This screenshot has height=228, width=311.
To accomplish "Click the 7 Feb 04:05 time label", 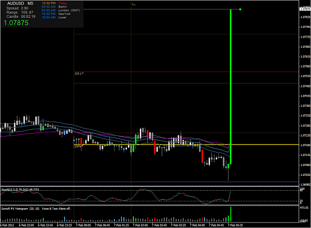I will click(198, 225).
